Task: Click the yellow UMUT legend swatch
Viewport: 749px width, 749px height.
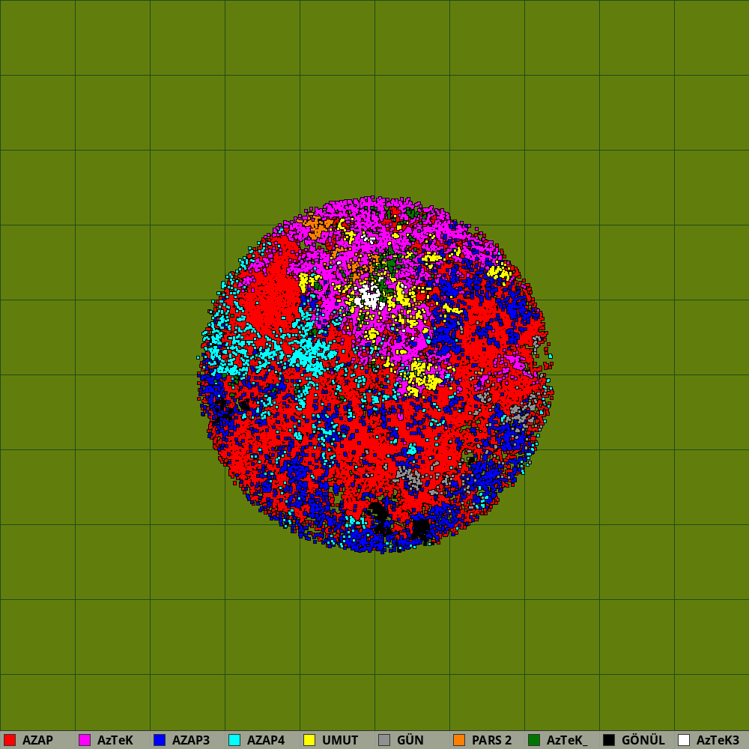Action: [x=309, y=740]
